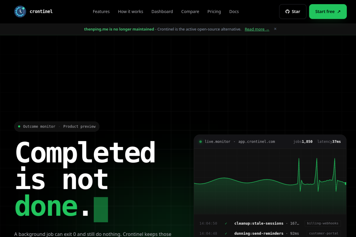This screenshot has height=237, width=356.
Task: Click the 14:04:48 timestamp
Action: [208, 233]
